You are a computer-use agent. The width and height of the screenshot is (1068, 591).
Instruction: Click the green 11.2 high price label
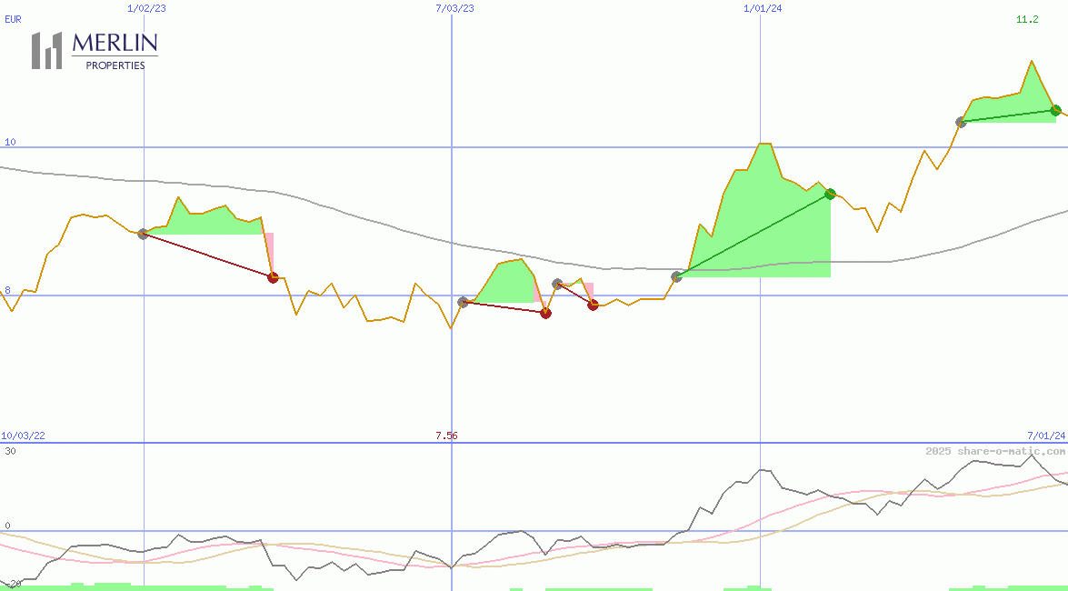point(1027,19)
